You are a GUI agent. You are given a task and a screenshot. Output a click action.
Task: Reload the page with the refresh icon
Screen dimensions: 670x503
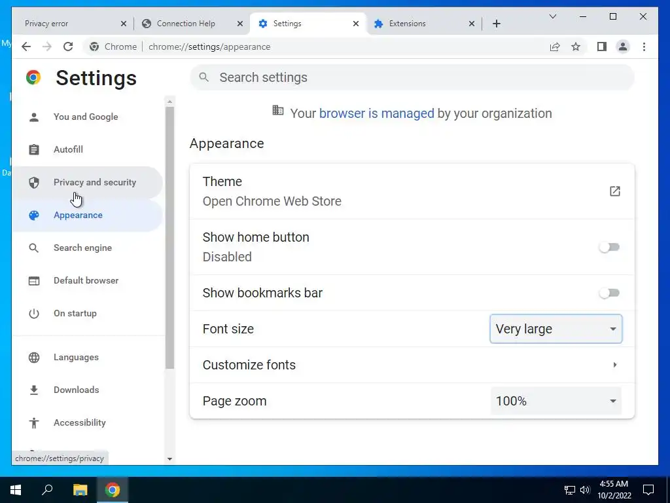click(68, 47)
